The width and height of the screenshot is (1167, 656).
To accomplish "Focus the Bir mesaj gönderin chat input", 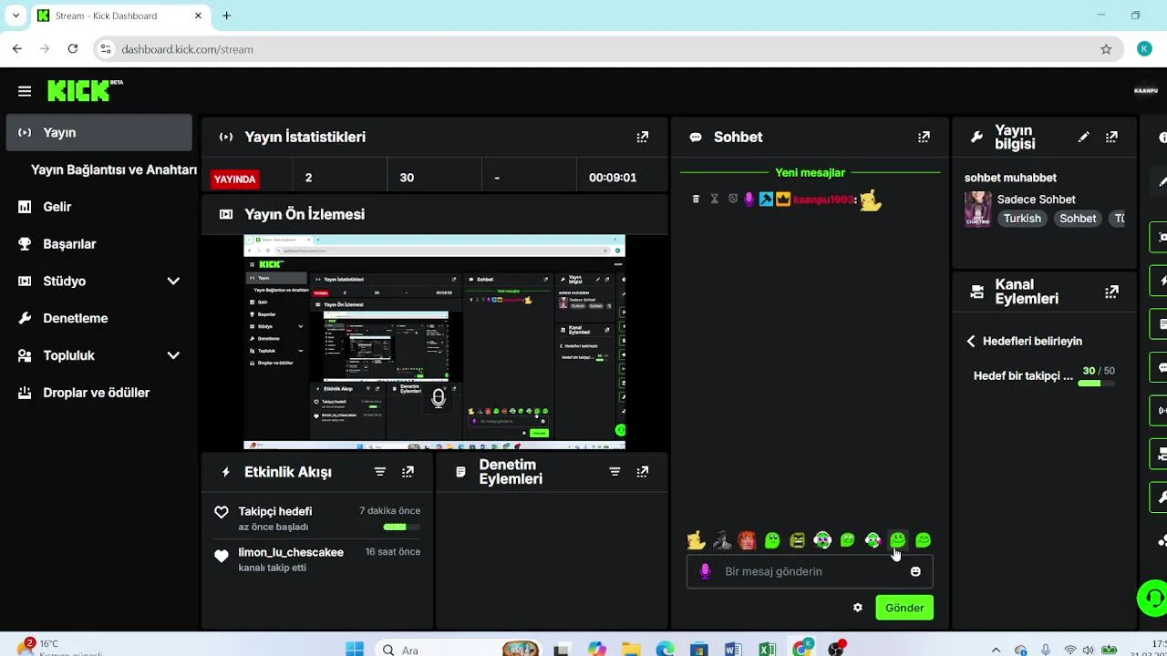I will [810, 571].
